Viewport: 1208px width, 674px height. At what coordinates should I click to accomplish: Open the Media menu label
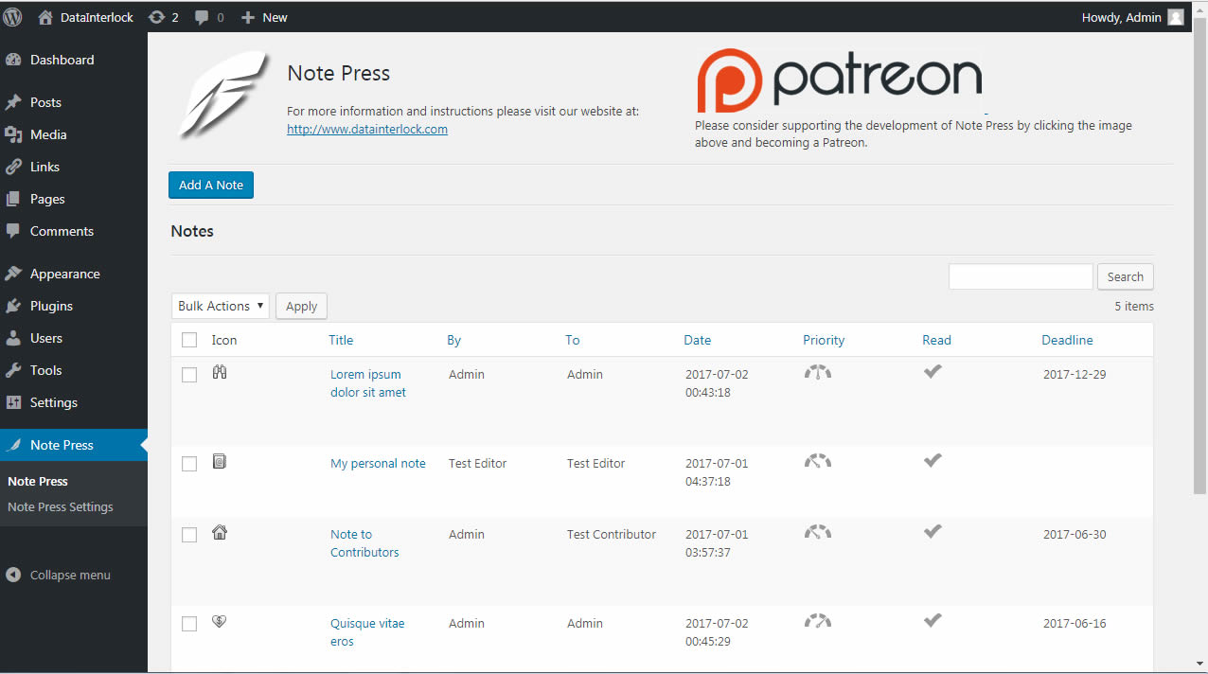(x=48, y=134)
